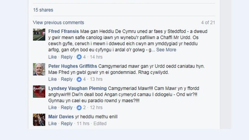The height and width of the screenshot is (140, 249).
Task: Click the like reaction icon on Peter Hughes Griffiths's comment
Action: pyautogui.click(x=79, y=79)
